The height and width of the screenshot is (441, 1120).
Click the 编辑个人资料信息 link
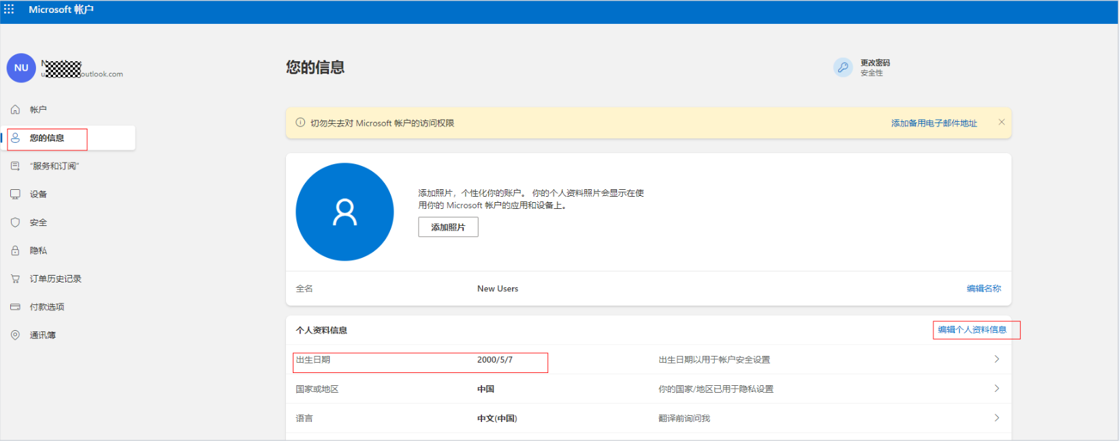tap(972, 329)
